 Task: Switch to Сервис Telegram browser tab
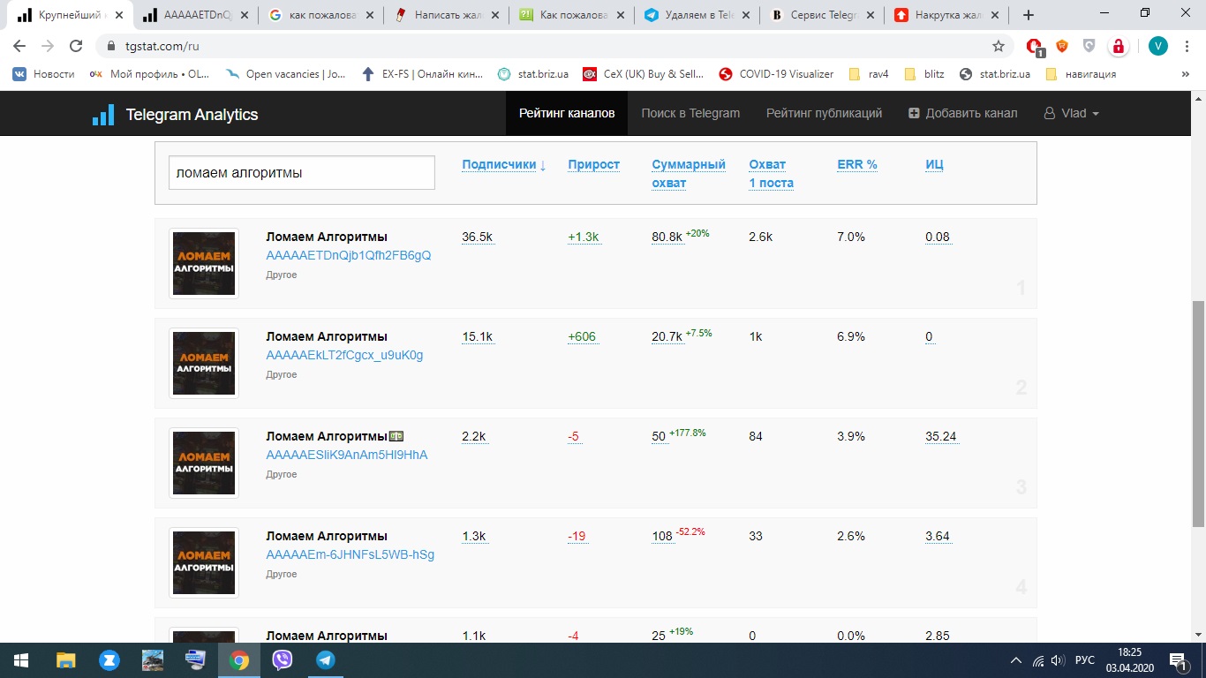pos(823,15)
